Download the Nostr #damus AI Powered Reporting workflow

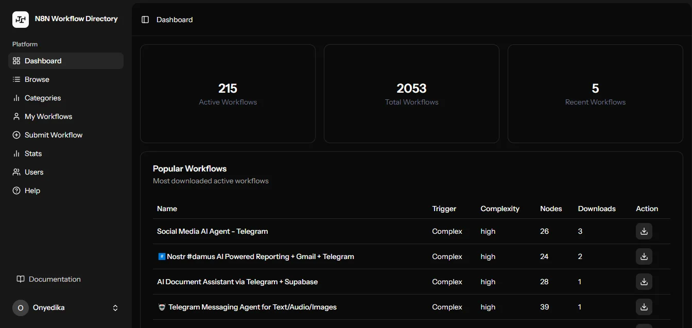(644, 256)
